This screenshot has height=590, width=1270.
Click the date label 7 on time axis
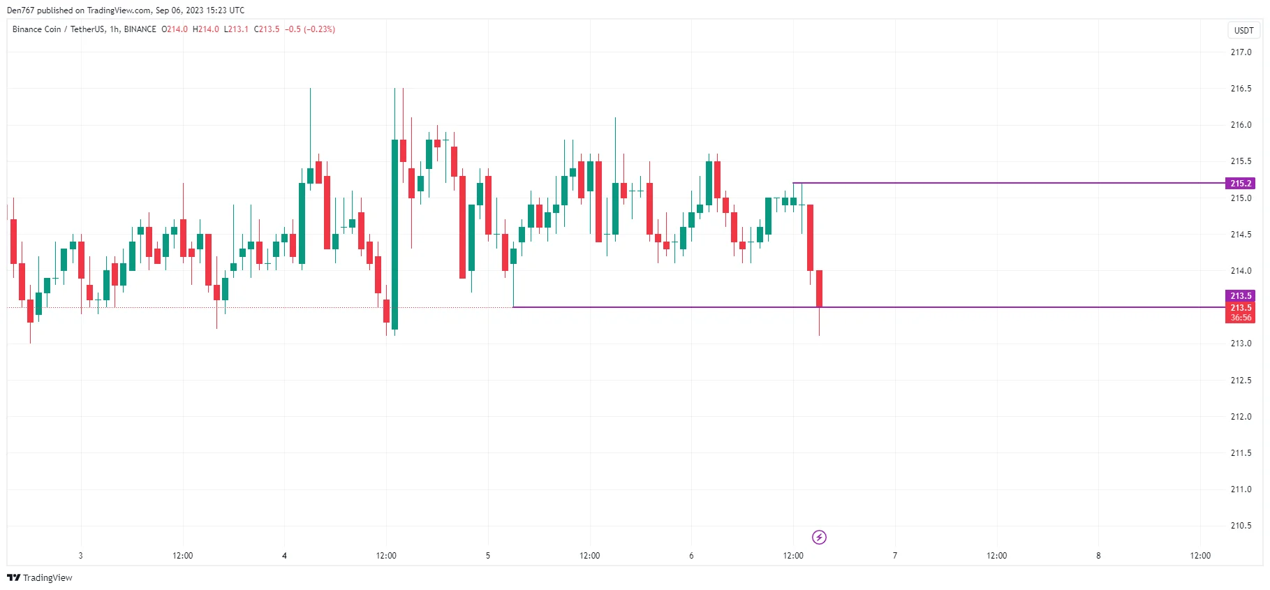coord(894,556)
